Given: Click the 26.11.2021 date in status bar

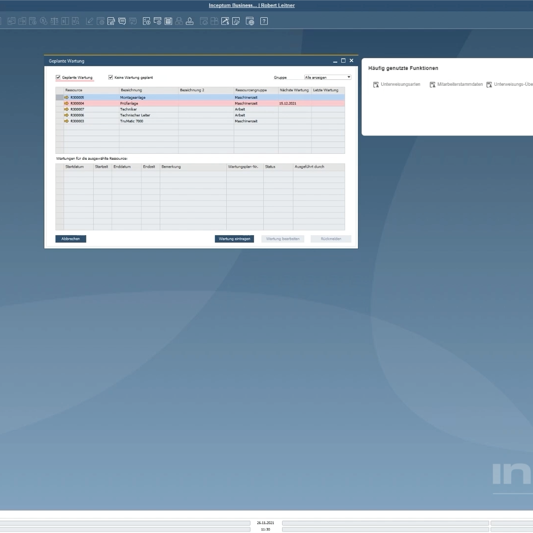Looking at the screenshot, I should pyautogui.click(x=265, y=523).
